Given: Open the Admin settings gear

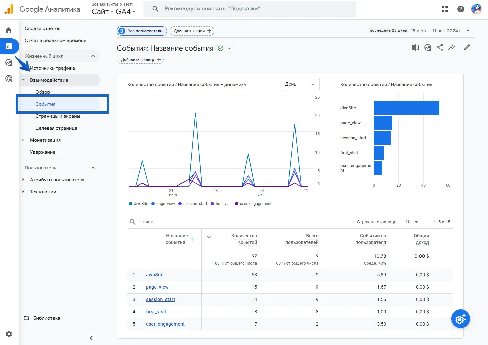Looking at the screenshot, I should [x=9, y=334].
